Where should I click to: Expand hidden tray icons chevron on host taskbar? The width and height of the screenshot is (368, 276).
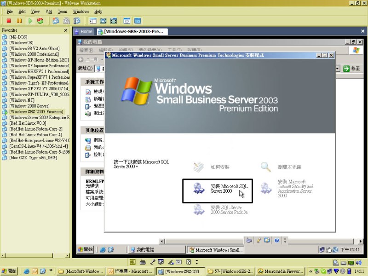(310, 271)
